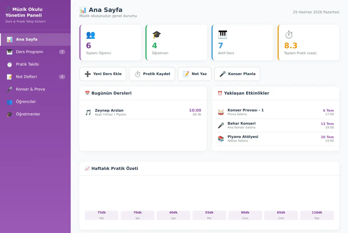Screen dimensions: 348x233
Task: Click the 65dk Cmt practice bar
Action: (x=281, y=215)
